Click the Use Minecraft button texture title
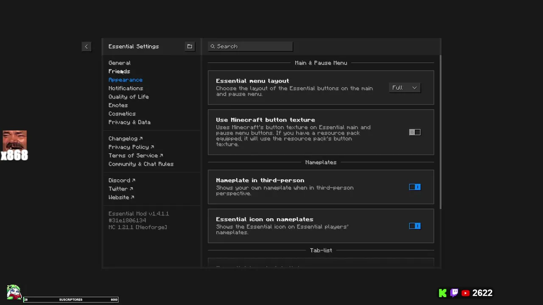The width and height of the screenshot is (543, 305). pyautogui.click(x=266, y=120)
